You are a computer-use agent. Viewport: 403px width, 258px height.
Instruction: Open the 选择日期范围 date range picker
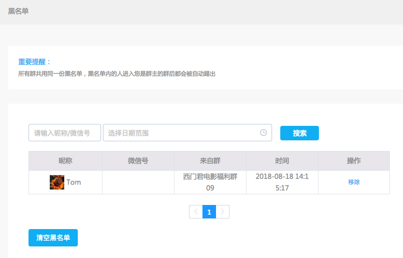click(181, 133)
